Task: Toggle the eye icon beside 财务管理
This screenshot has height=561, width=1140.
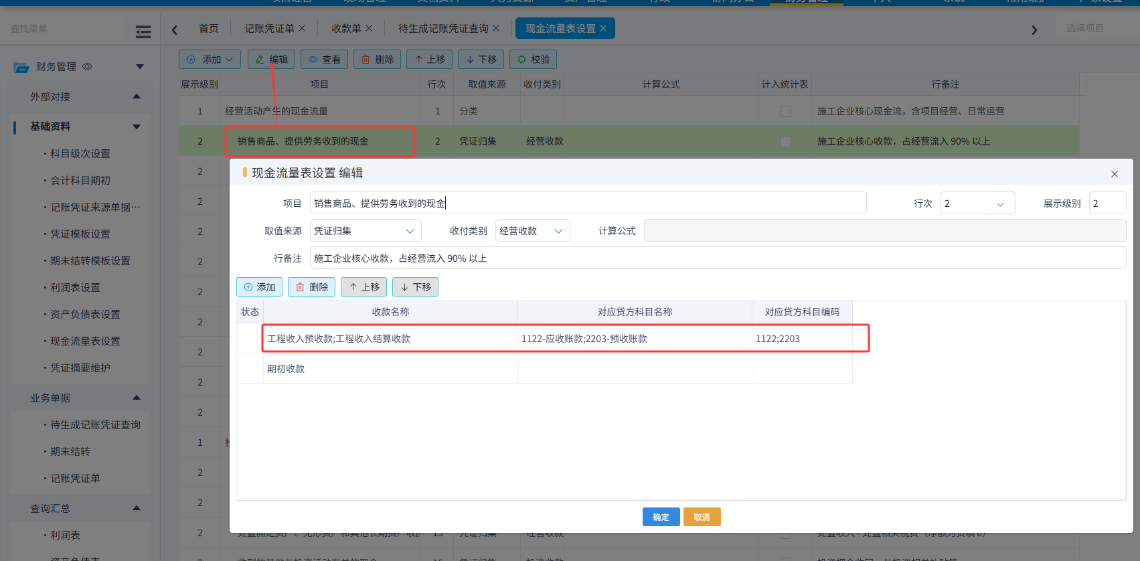Action: pyautogui.click(x=87, y=66)
